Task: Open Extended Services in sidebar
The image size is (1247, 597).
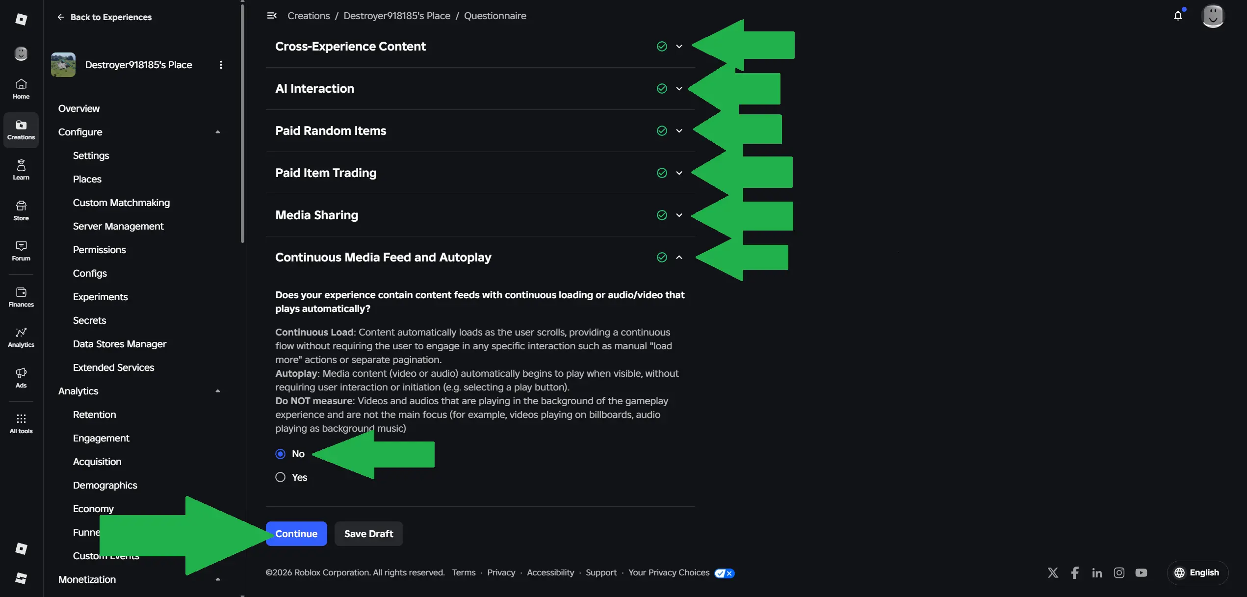Action: tap(113, 367)
